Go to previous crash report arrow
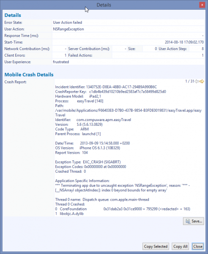Viewport: 208px width, 254px height. point(197,81)
